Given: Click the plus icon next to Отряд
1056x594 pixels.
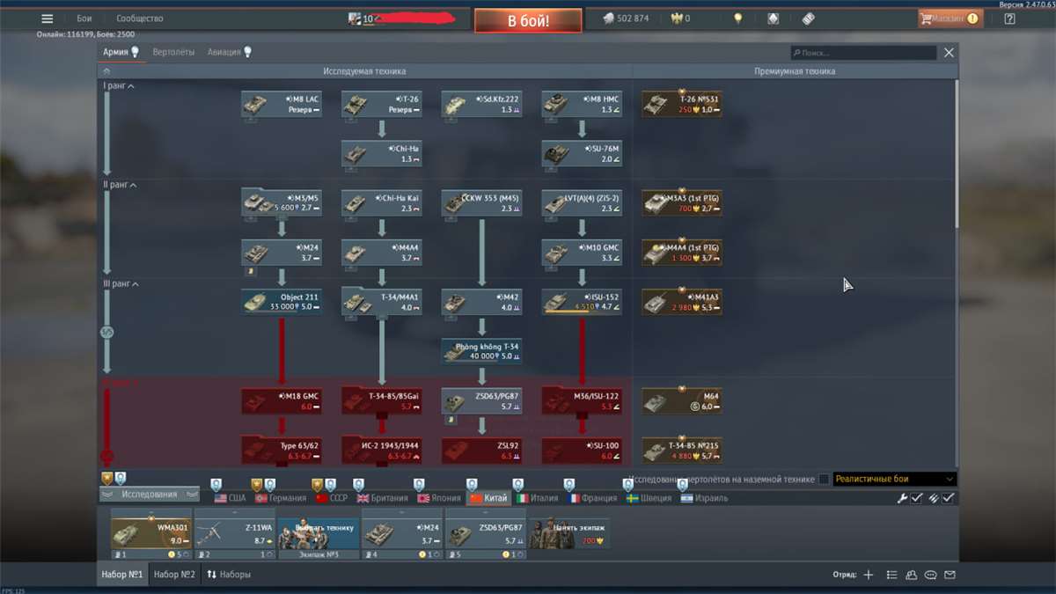Looking at the screenshot, I should [869, 575].
